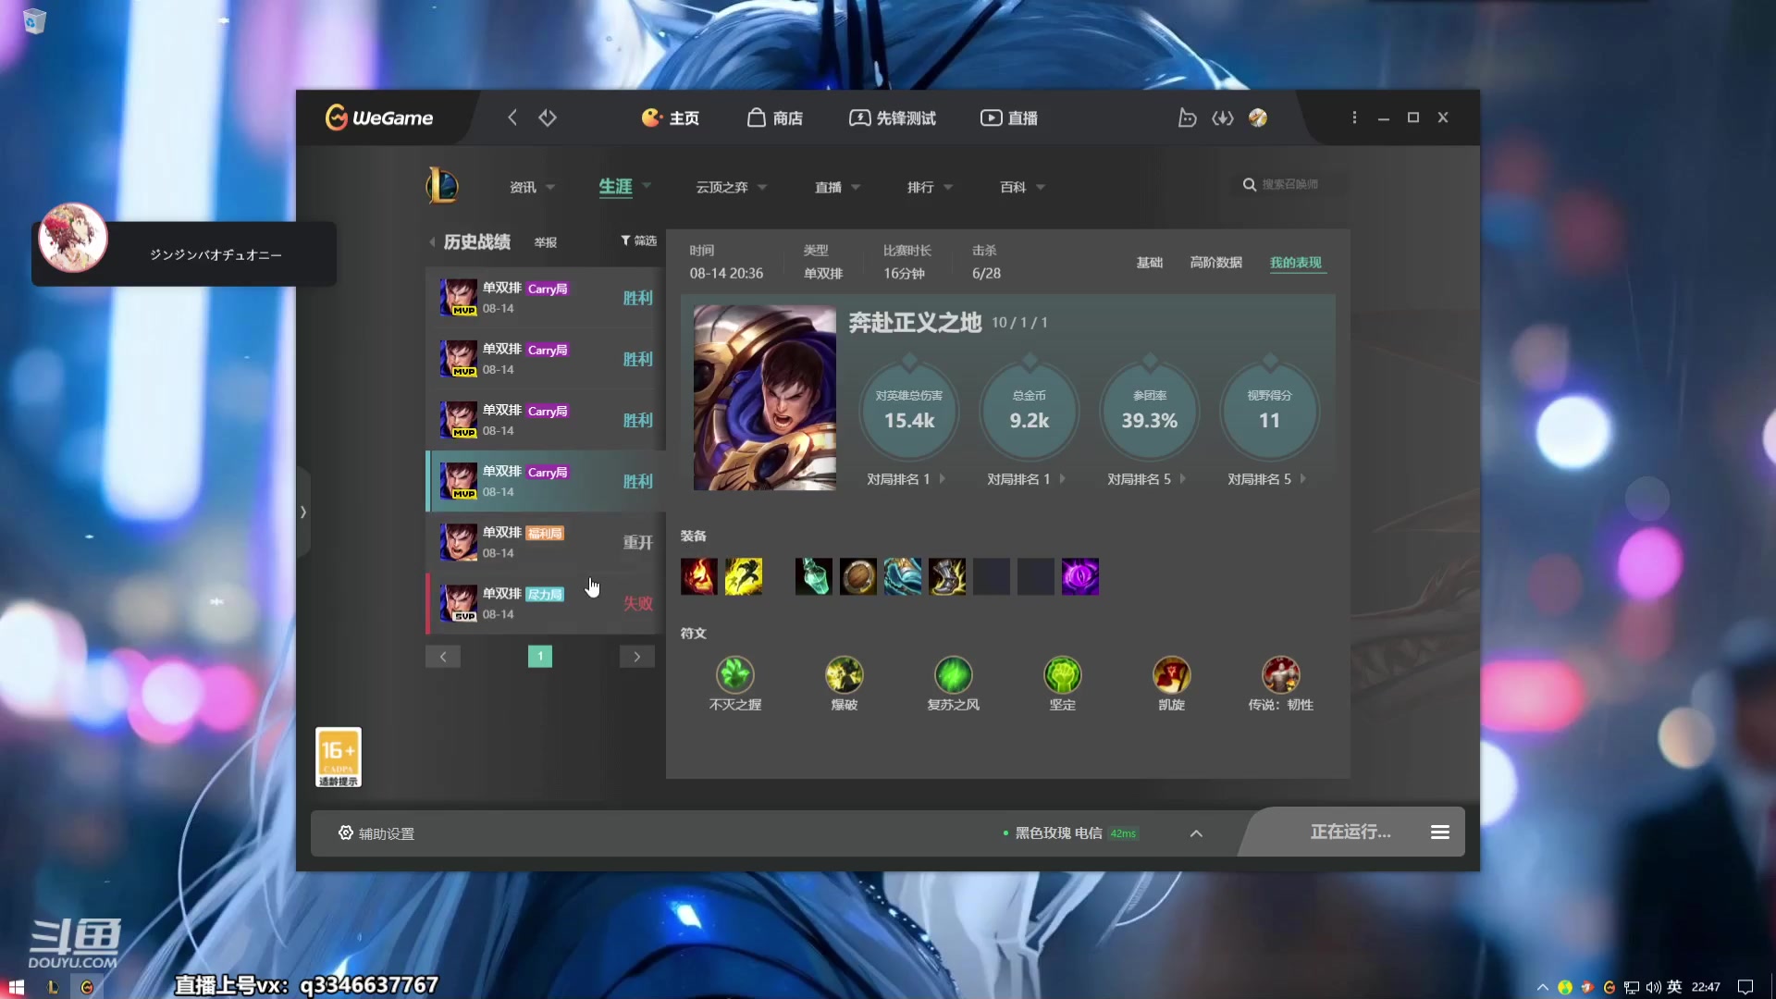Image resolution: width=1776 pixels, height=999 pixels.
Task: Expand the server list chevron
Action: [x=1196, y=833]
